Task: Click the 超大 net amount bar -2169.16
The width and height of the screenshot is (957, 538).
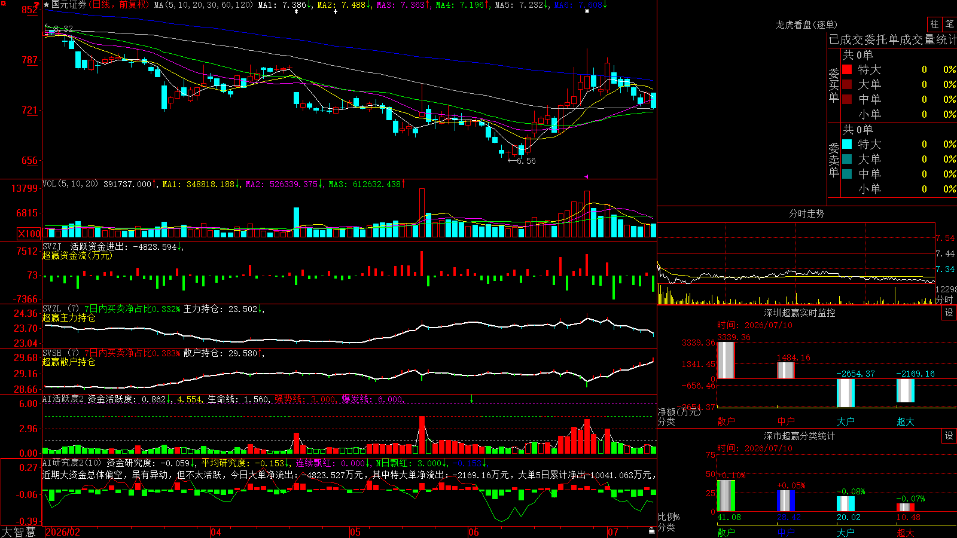Action: [x=906, y=390]
